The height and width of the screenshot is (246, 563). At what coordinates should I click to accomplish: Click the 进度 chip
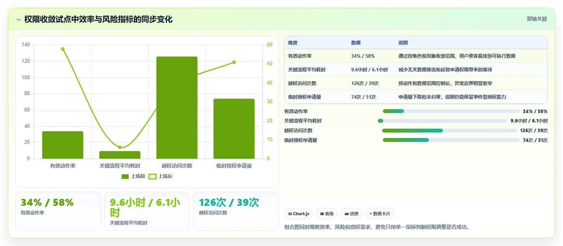point(351,214)
